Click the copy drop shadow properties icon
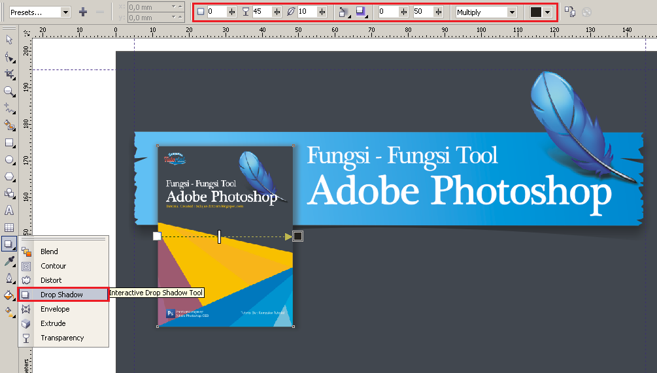 pyautogui.click(x=570, y=12)
